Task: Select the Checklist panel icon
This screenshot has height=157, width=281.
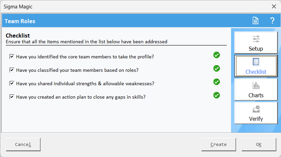Action: click(x=256, y=66)
